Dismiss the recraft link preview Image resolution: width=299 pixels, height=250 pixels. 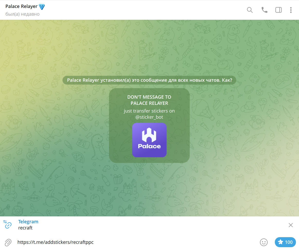pyautogui.click(x=291, y=225)
